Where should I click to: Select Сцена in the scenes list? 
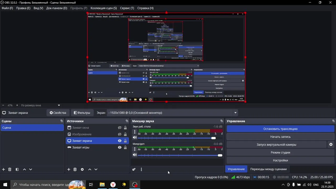pyautogui.click(x=32, y=128)
